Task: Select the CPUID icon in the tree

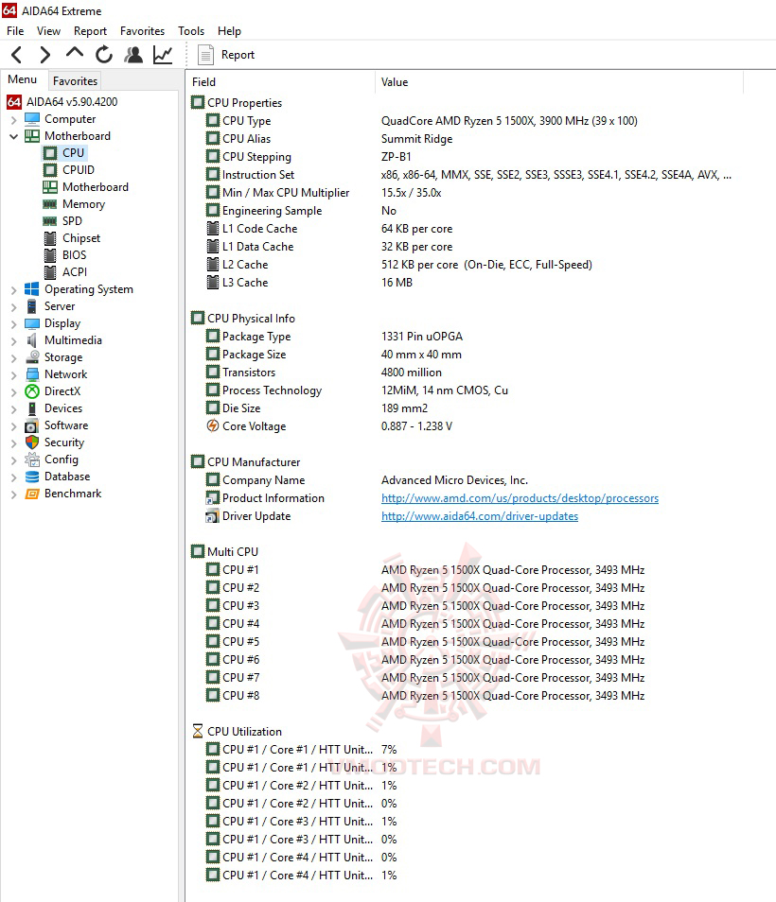Action: point(51,170)
